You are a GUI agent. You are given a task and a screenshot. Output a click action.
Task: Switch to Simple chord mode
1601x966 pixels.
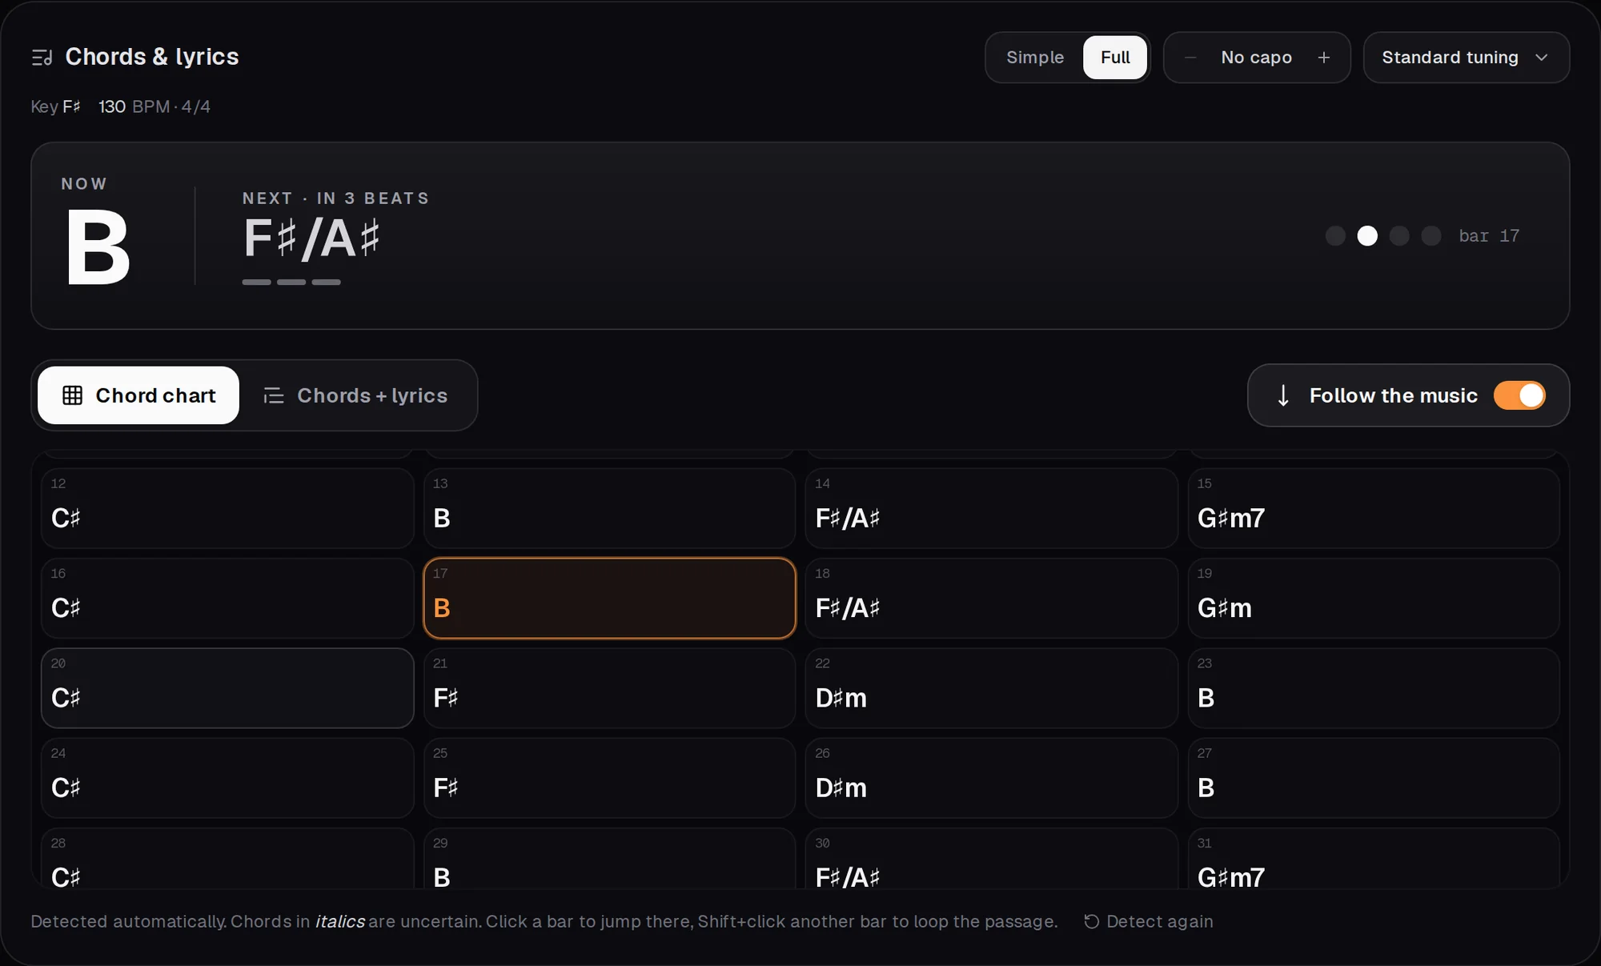1035,58
